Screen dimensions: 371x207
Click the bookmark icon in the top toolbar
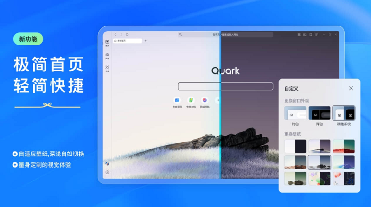pos(311,35)
